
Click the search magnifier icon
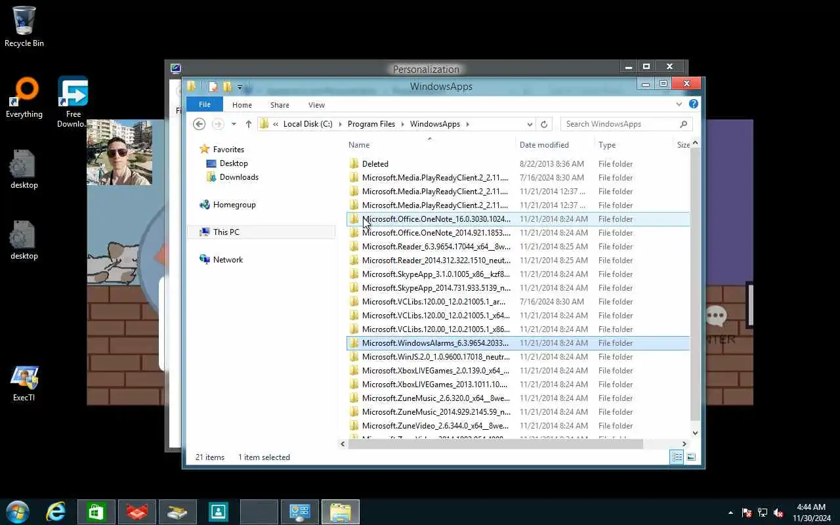click(x=684, y=124)
